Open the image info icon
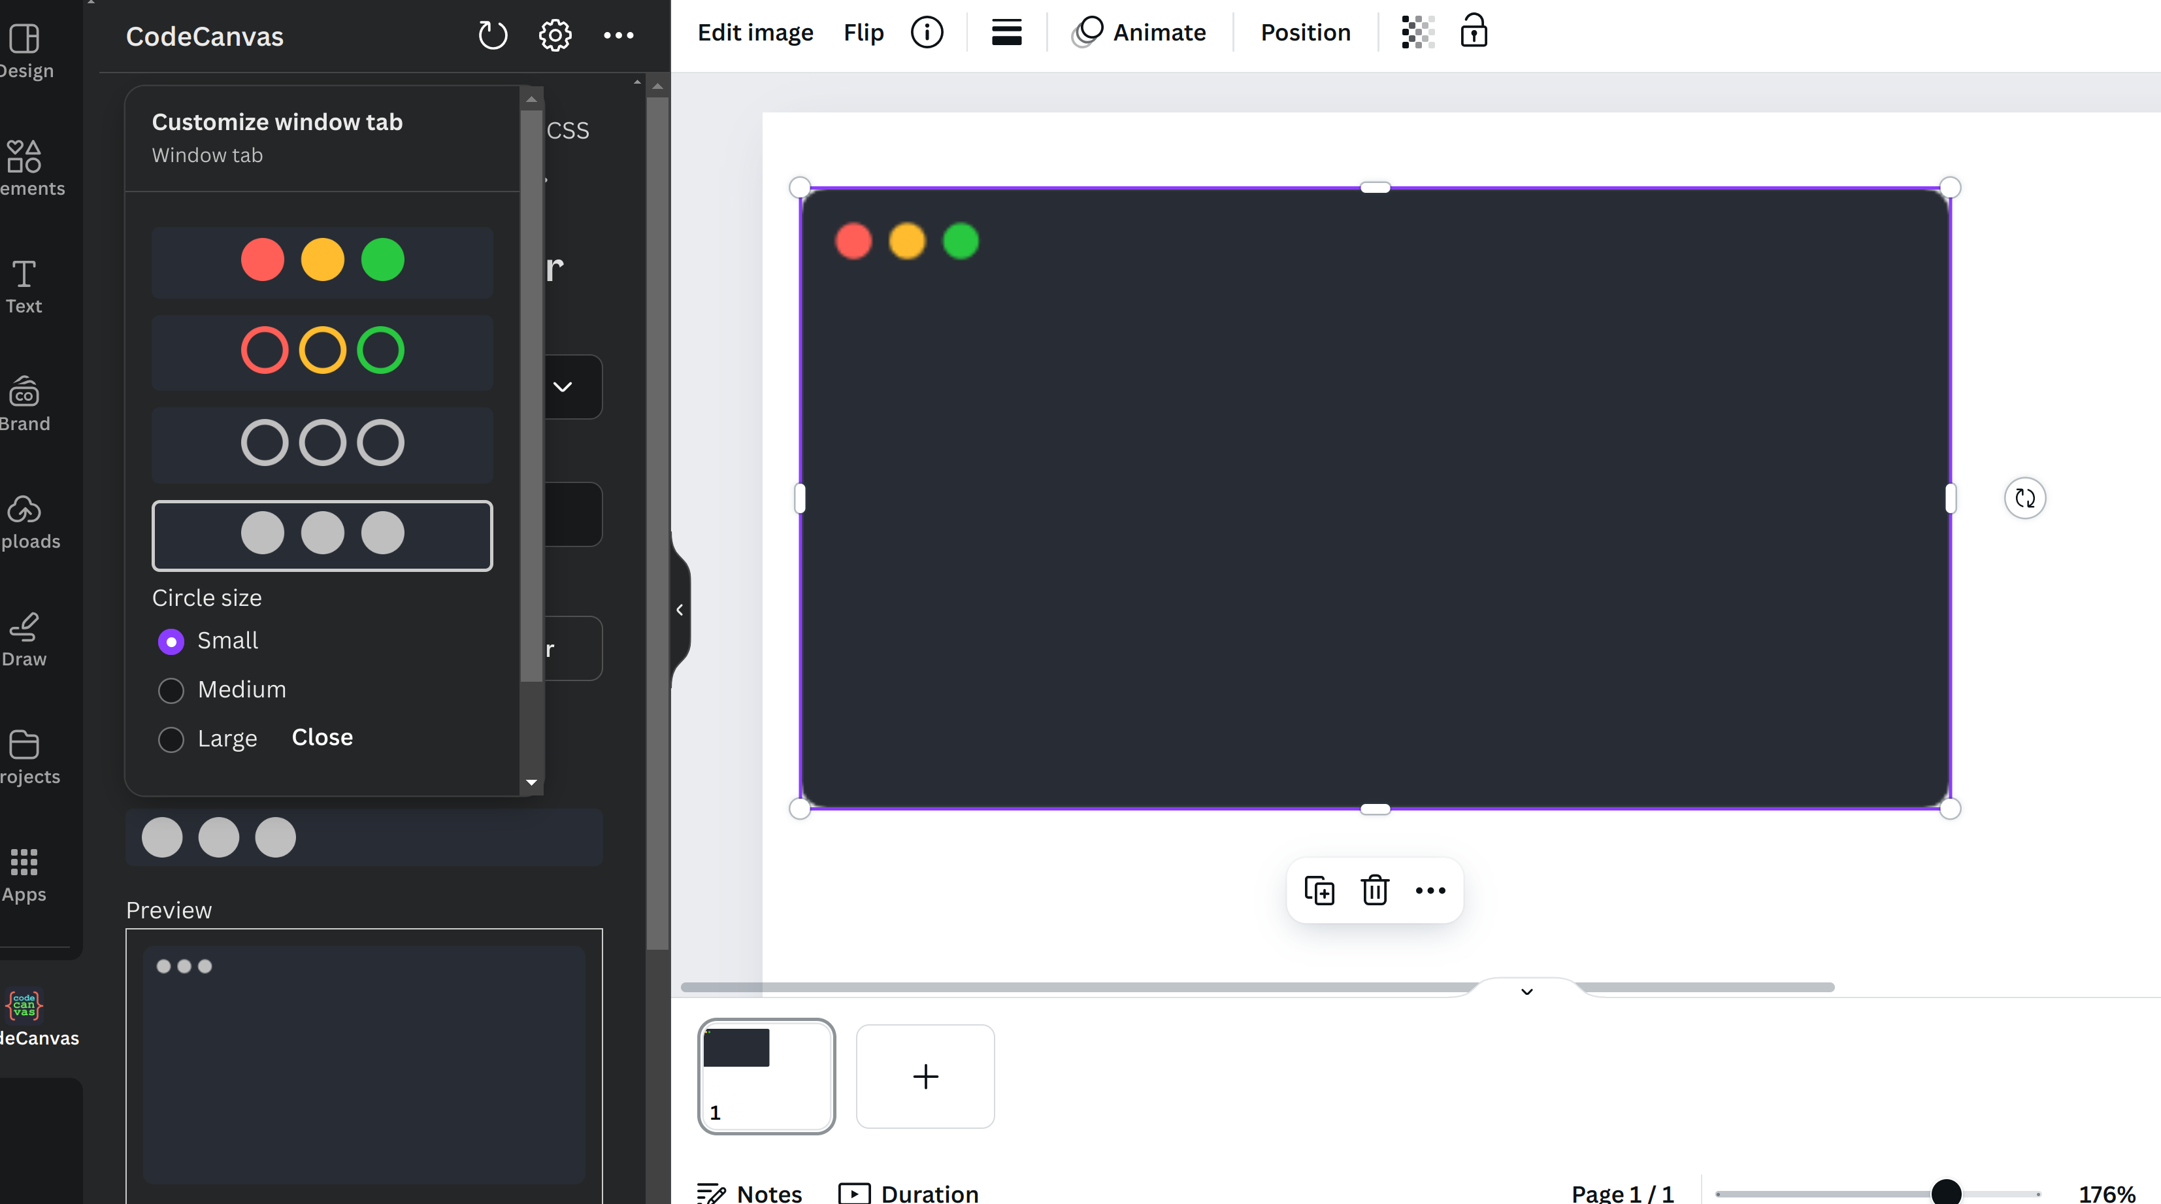The width and height of the screenshot is (2161, 1204). pyautogui.click(x=926, y=33)
